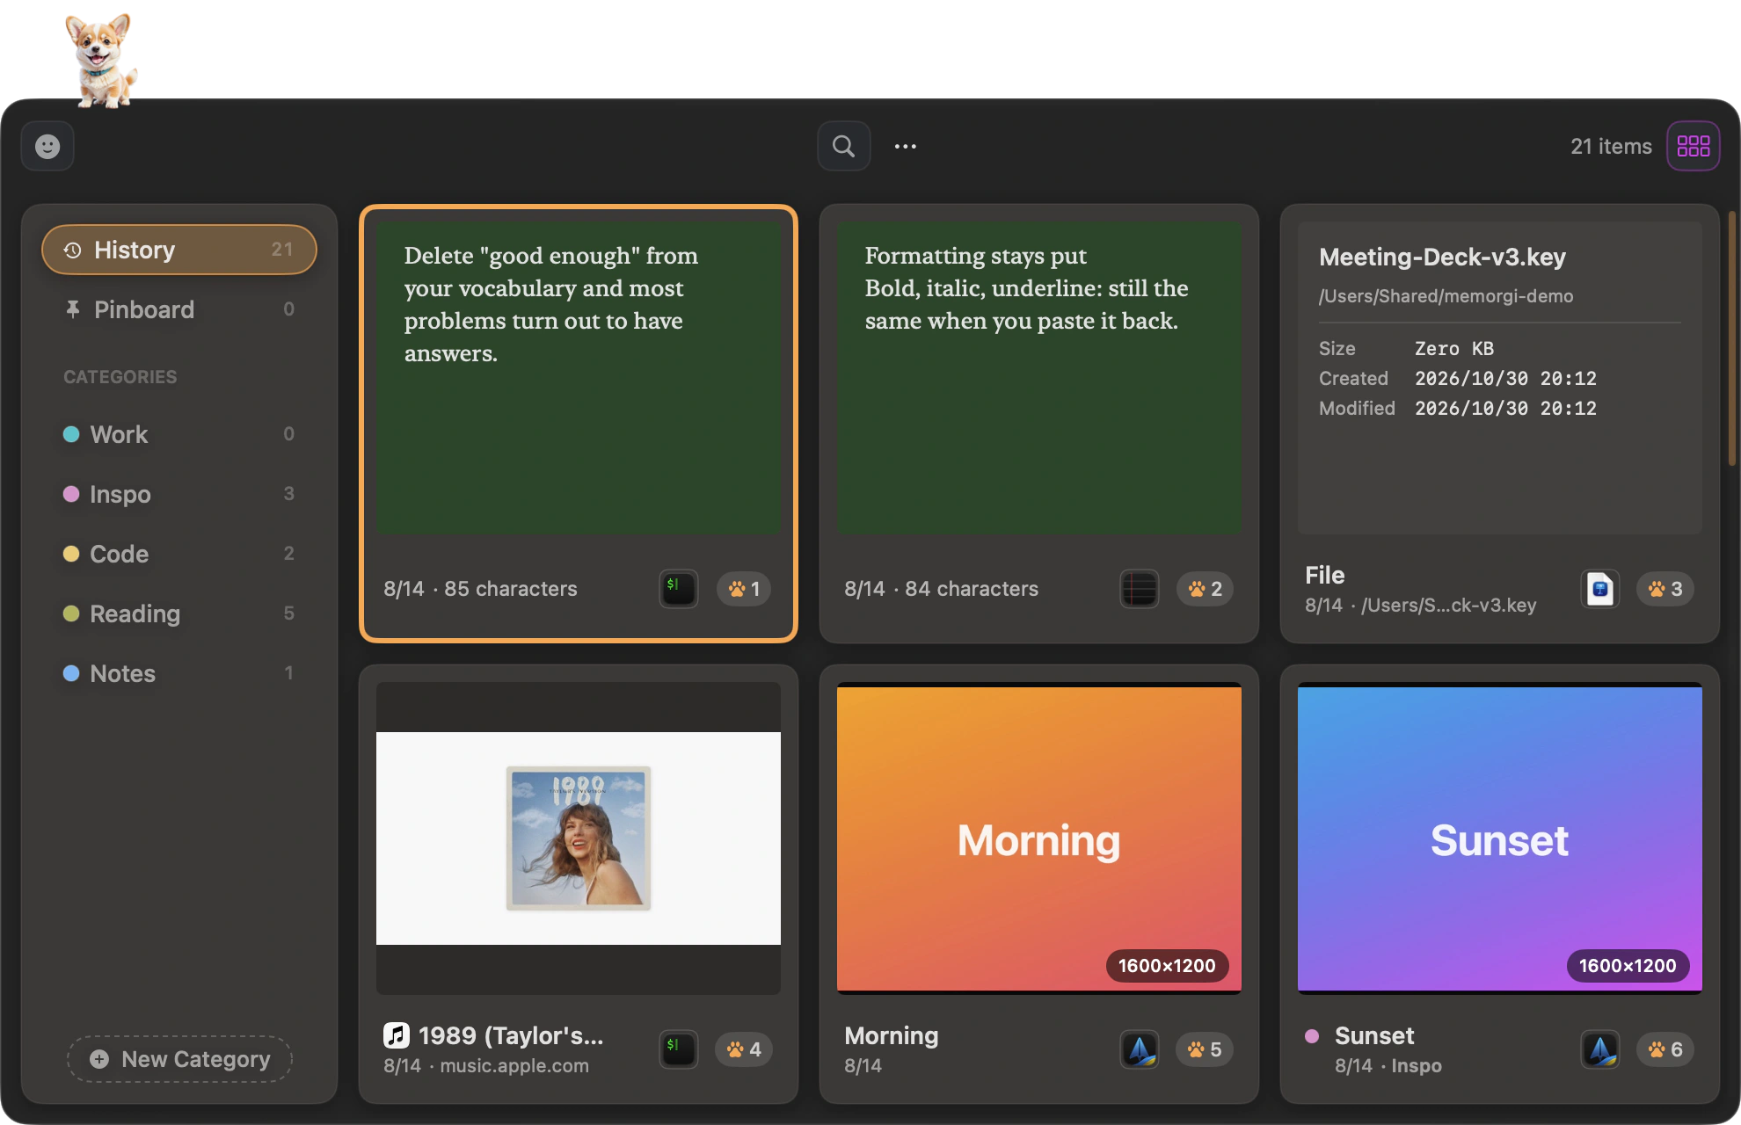1741x1125 pixels.
Task: Open the search magnifier button
Action: coord(843,146)
